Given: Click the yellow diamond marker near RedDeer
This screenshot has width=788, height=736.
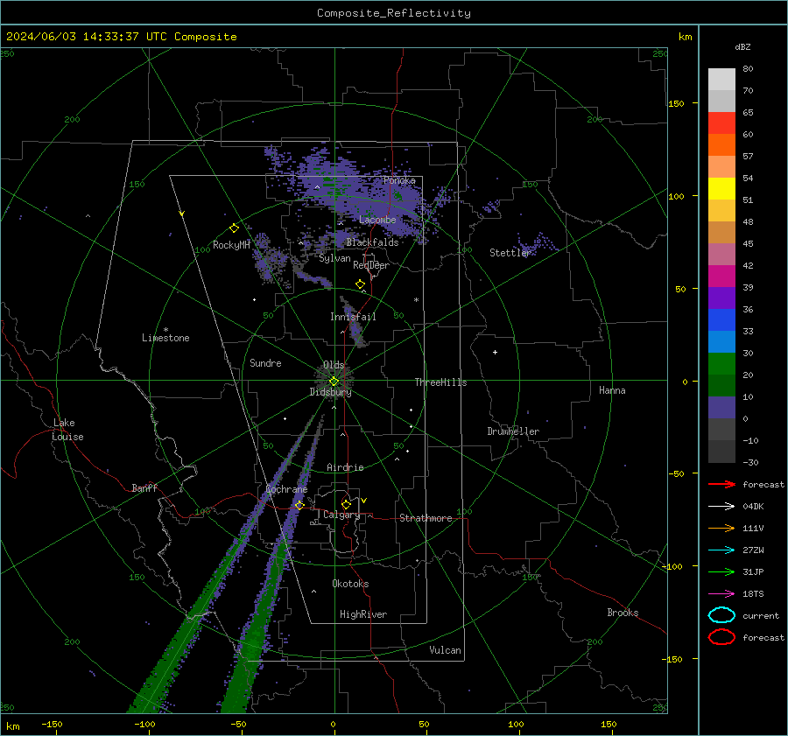Looking at the screenshot, I should (x=361, y=284).
